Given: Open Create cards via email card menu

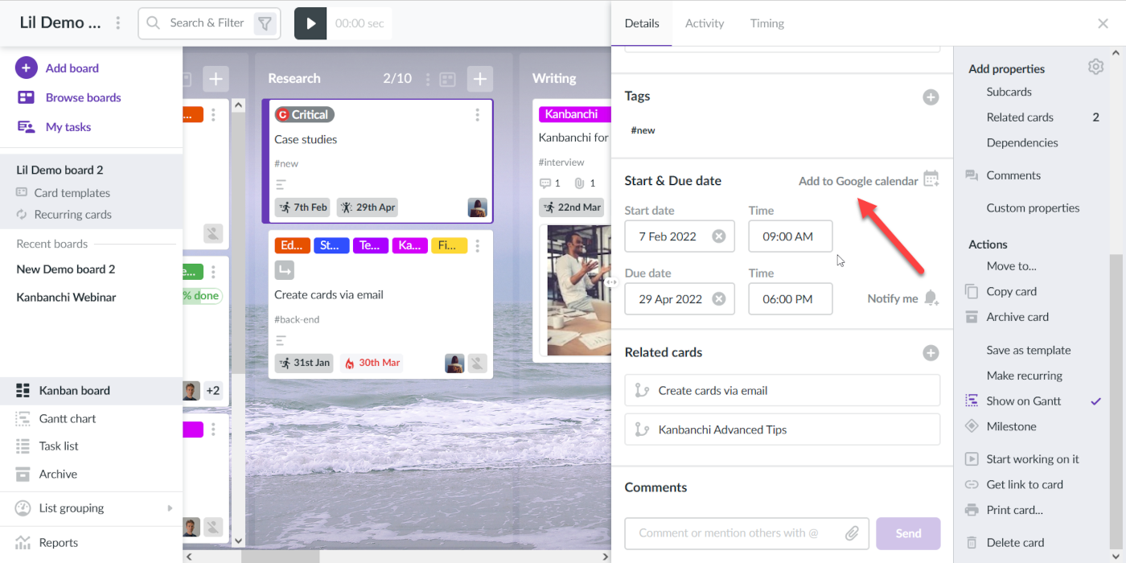Looking at the screenshot, I should [478, 246].
